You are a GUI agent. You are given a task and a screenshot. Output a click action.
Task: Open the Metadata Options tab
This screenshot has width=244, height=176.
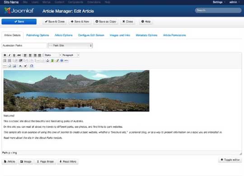(x=146, y=35)
